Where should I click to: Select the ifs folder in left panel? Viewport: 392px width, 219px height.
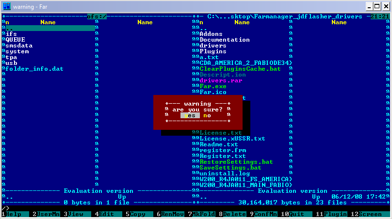point(11,34)
